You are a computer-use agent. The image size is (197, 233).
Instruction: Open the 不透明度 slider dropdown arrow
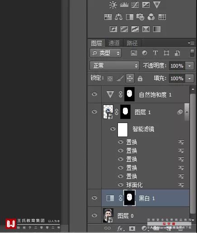point(189,66)
